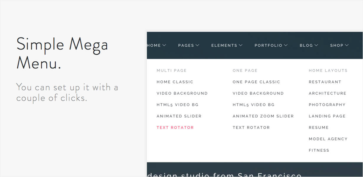Open the Blog menu item
Viewport: 363px width, 177px height.
pyautogui.click(x=306, y=45)
